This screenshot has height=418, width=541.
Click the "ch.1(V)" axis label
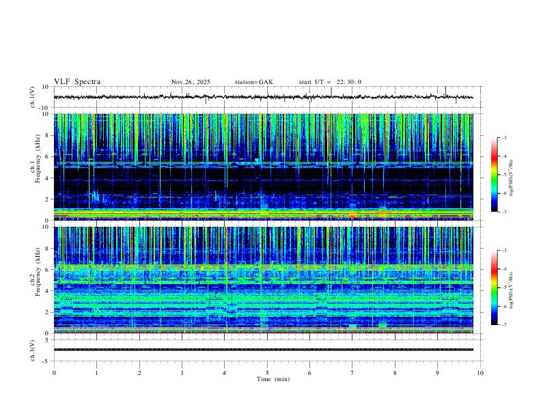(33, 97)
